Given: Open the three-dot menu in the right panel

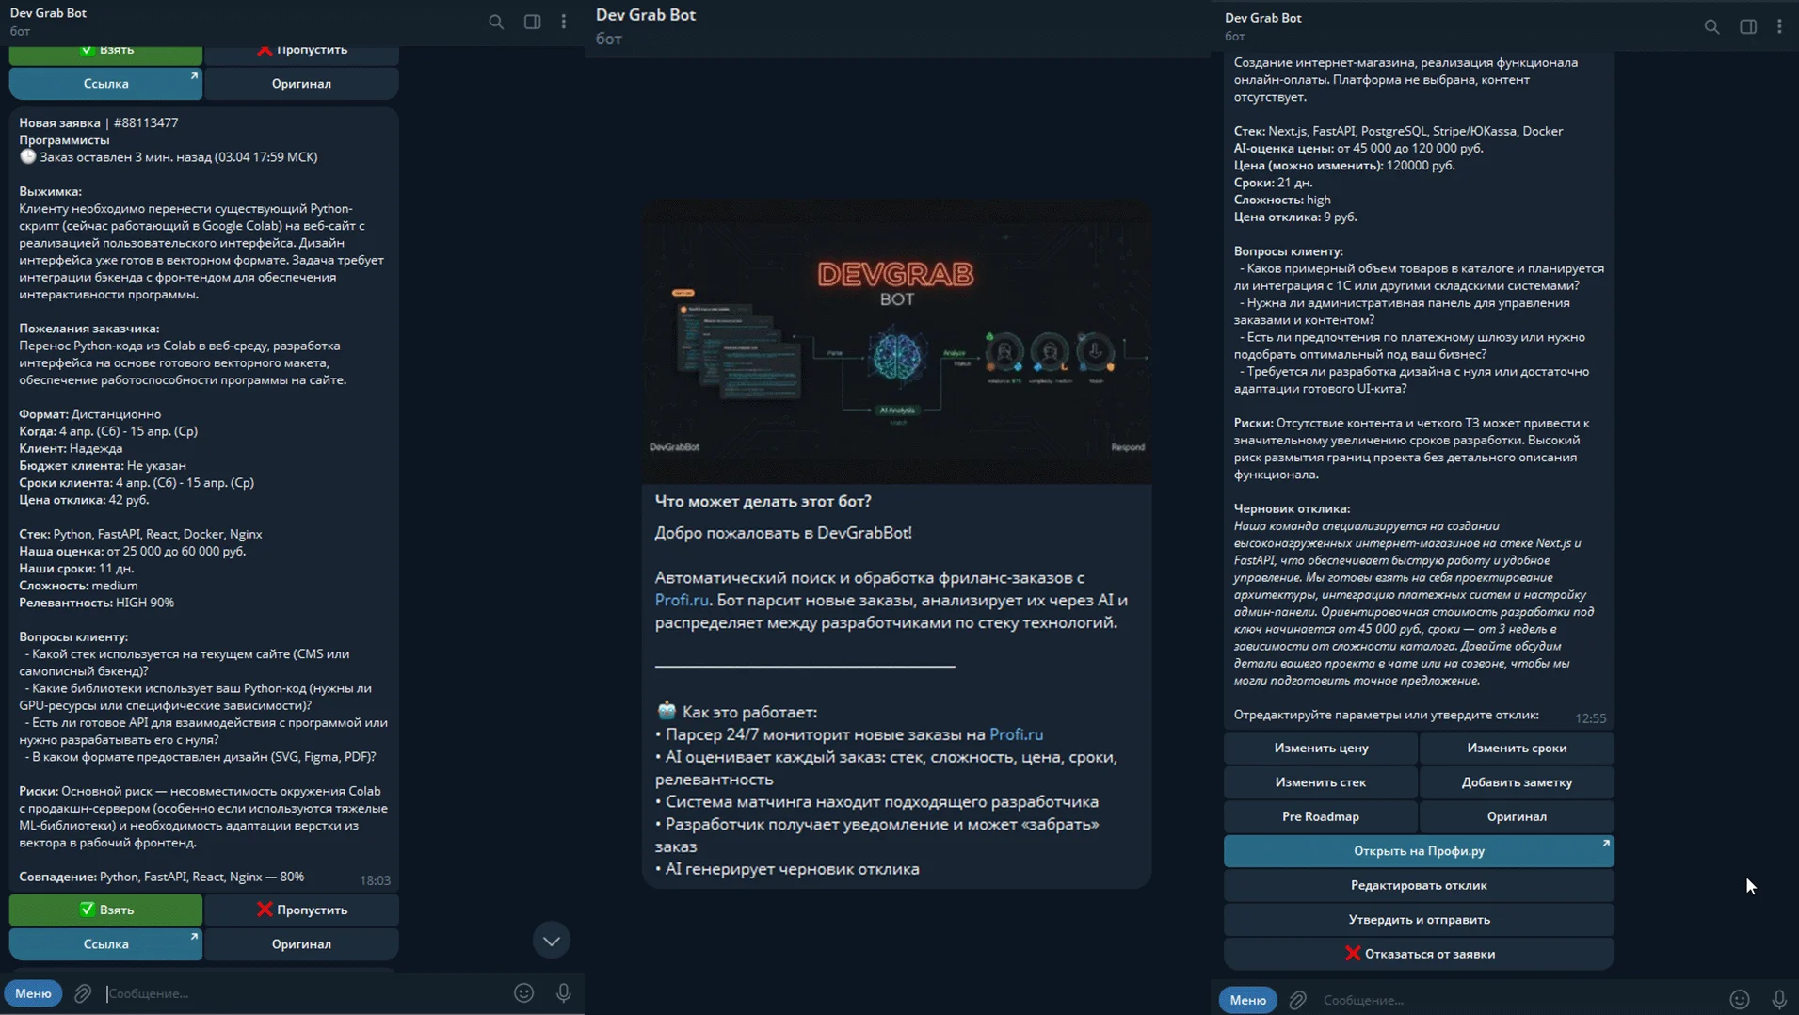Looking at the screenshot, I should pos(1781,27).
